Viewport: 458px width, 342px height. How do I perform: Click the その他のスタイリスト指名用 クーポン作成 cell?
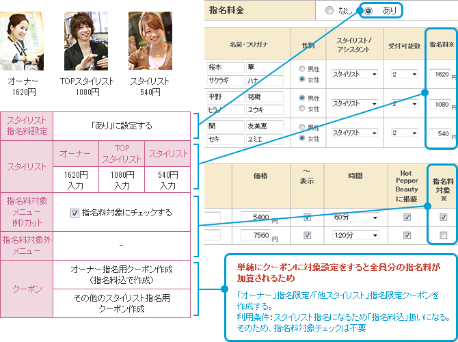122,304
